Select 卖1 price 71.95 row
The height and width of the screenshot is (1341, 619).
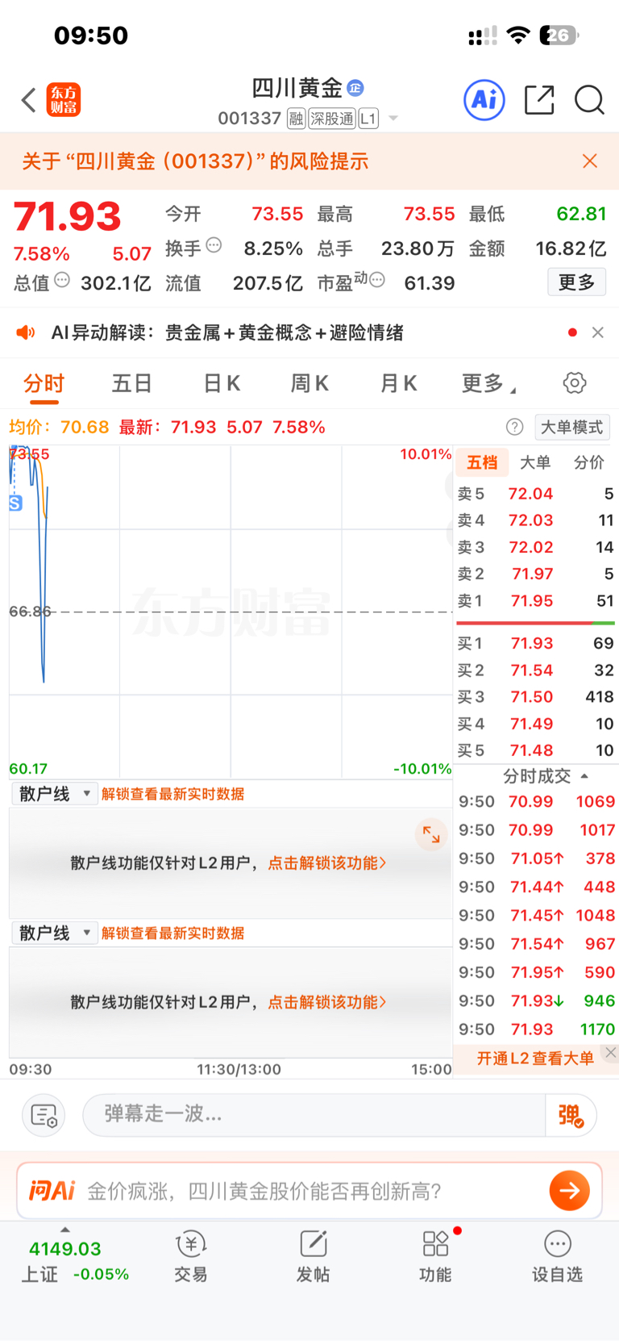(535, 601)
